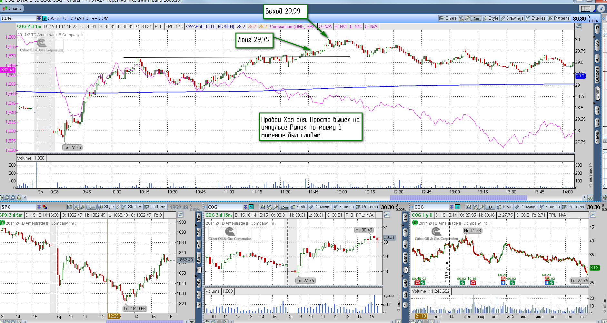
Task: Click the zoom-in magnifier below the main chart
Action: (x=7, y=198)
